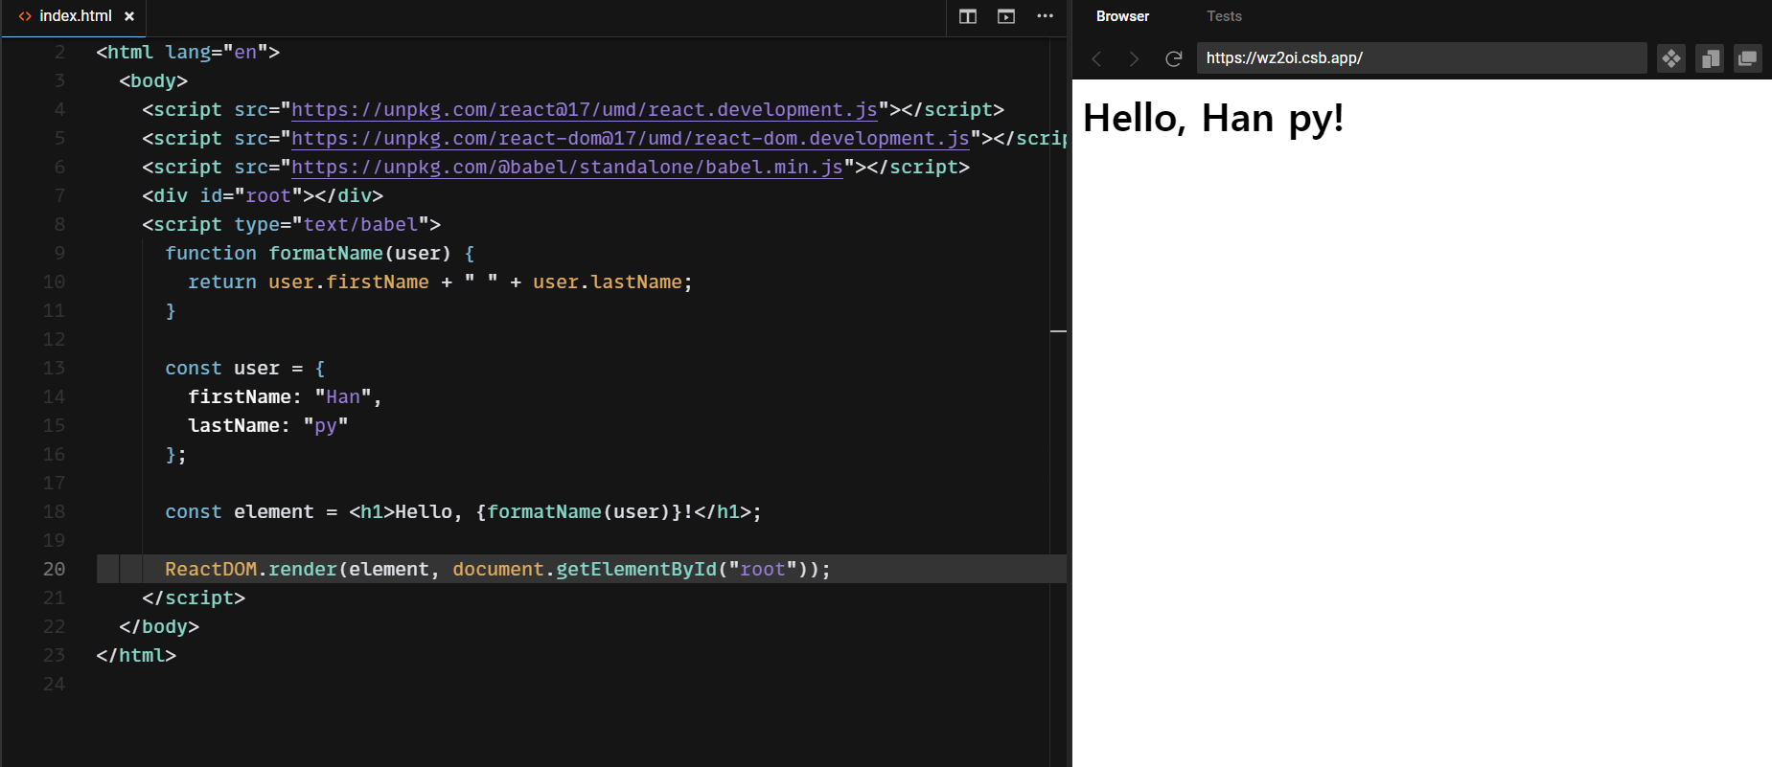
Task: Select the index.html tab
Action: click(x=73, y=16)
